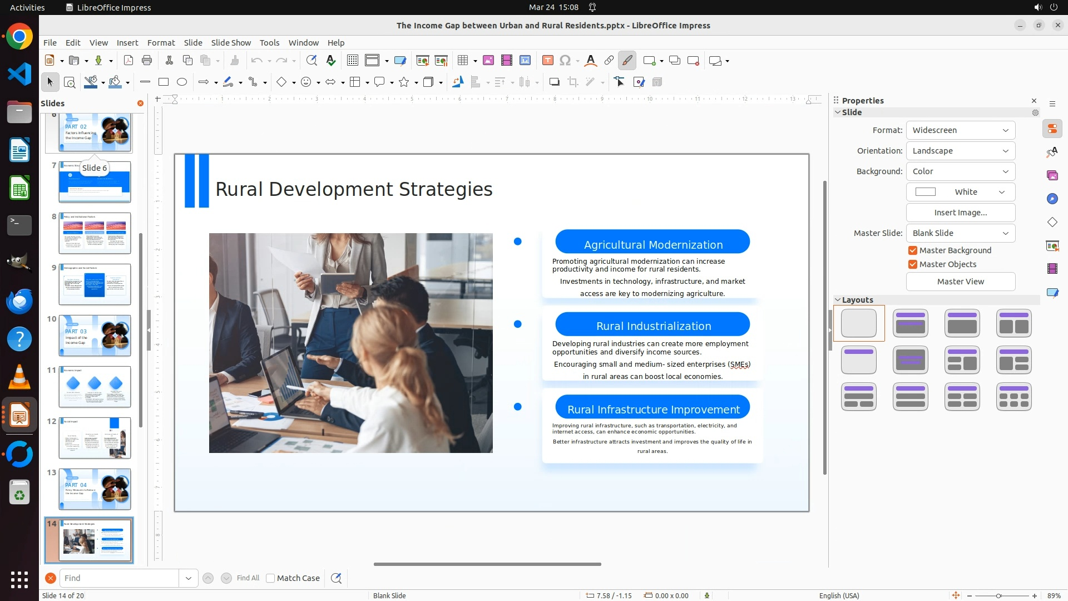This screenshot has height=601, width=1068.
Task: Select the slide 11 thumbnail
Action: coord(95,387)
